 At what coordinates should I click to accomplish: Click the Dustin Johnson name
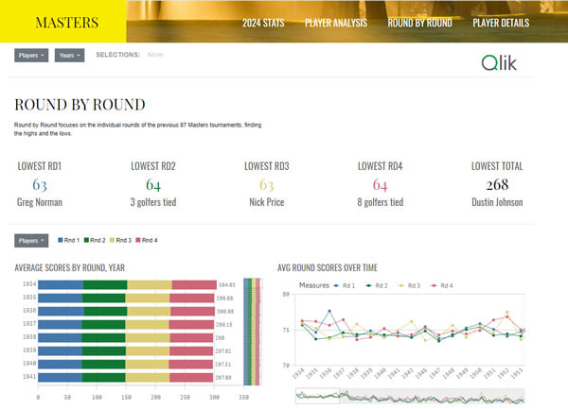pyautogui.click(x=497, y=202)
